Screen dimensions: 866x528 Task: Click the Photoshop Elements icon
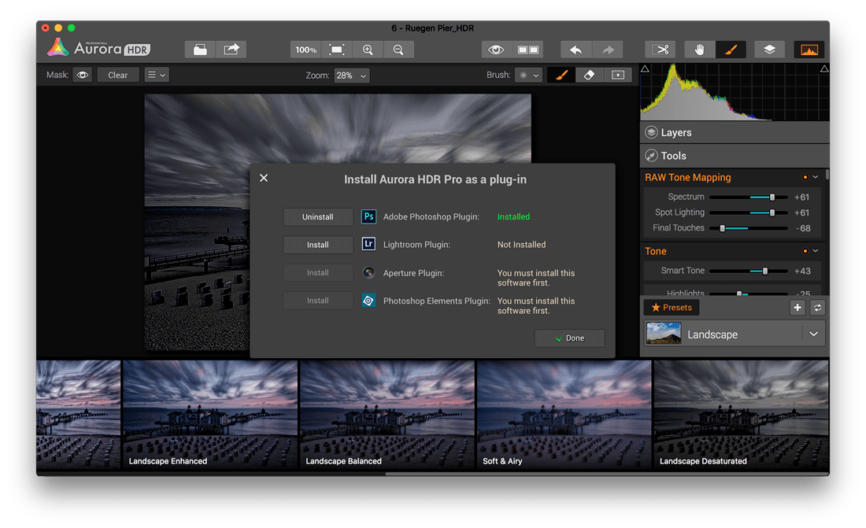click(x=368, y=301)
